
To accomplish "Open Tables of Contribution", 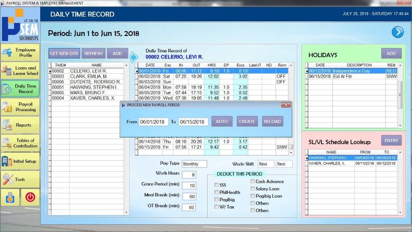I will click(20, 143).
